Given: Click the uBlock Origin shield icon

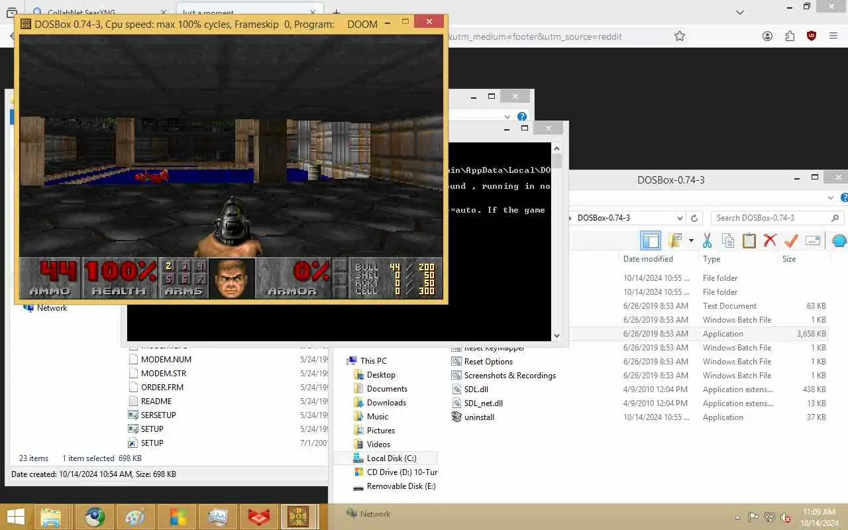Looking at the screenshot, I should coord(812,36).
